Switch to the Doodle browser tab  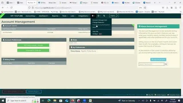click(x=137, y=3)
